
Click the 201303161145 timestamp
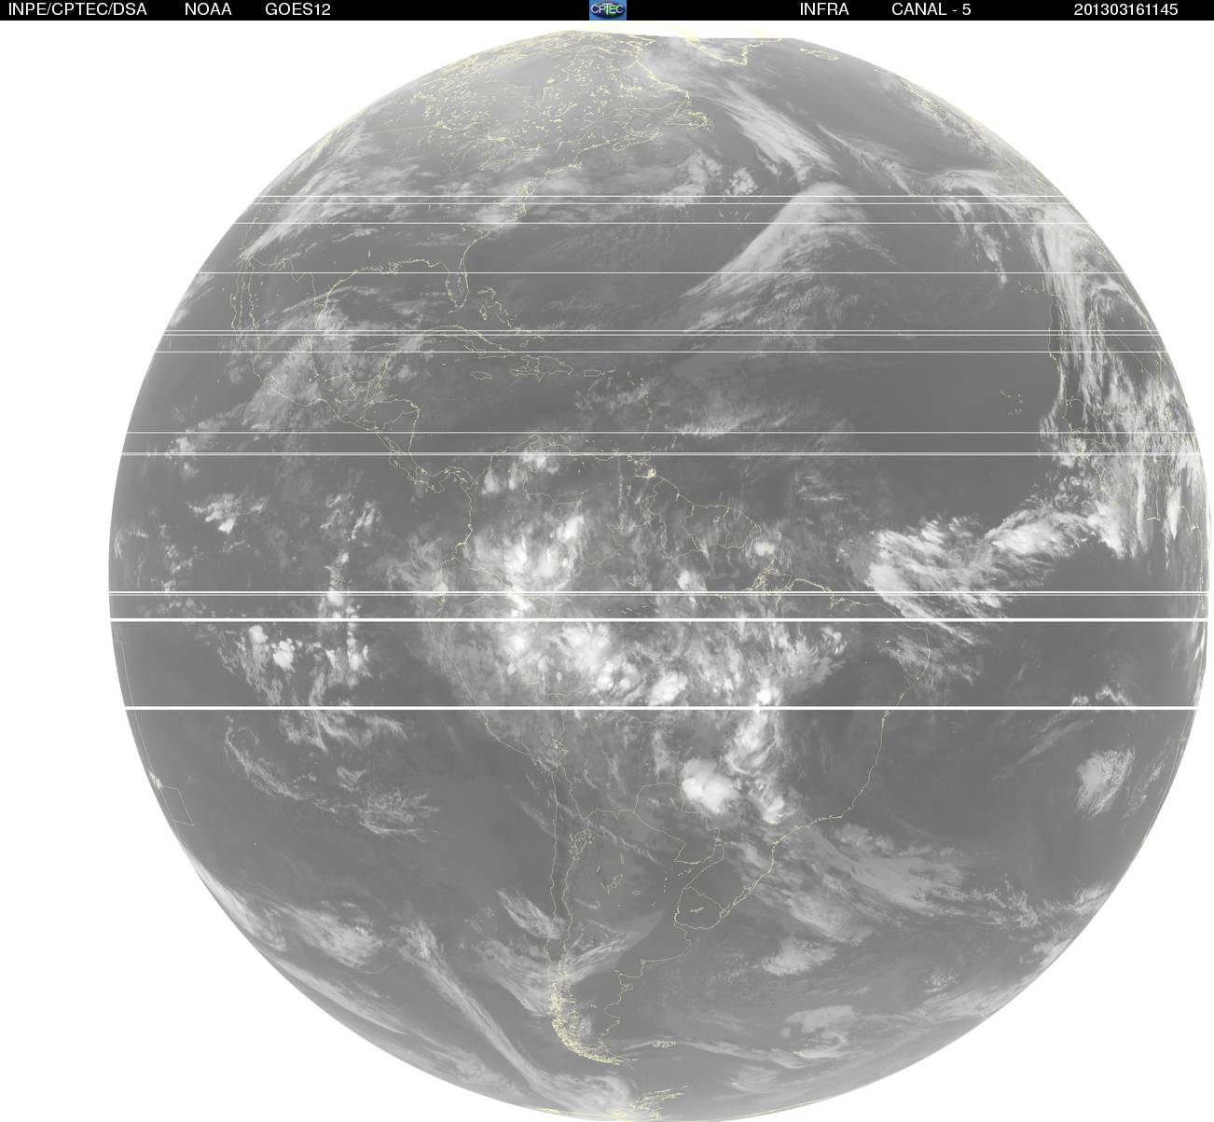pyautogui.click(x=1125, y=9)
